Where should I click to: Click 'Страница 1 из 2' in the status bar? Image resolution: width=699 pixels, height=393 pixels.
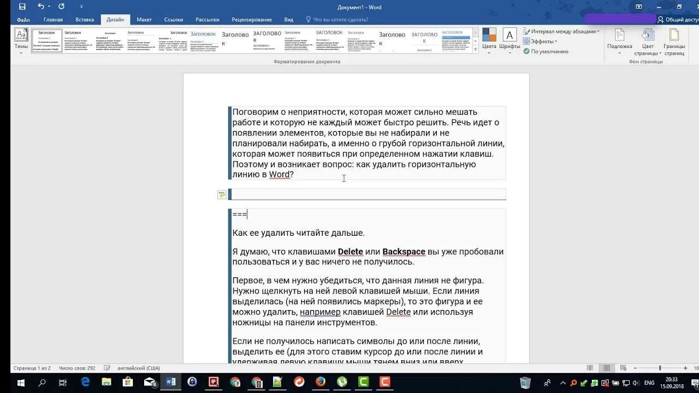tap(32, 368)
